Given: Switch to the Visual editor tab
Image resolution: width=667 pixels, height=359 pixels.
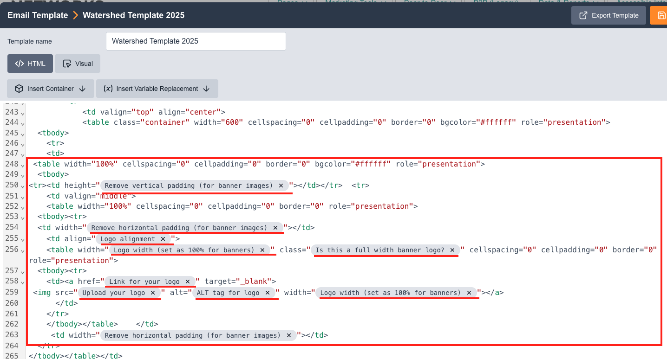Looking at the screenshot, I should pyautogui.click(x=78, y=64).
